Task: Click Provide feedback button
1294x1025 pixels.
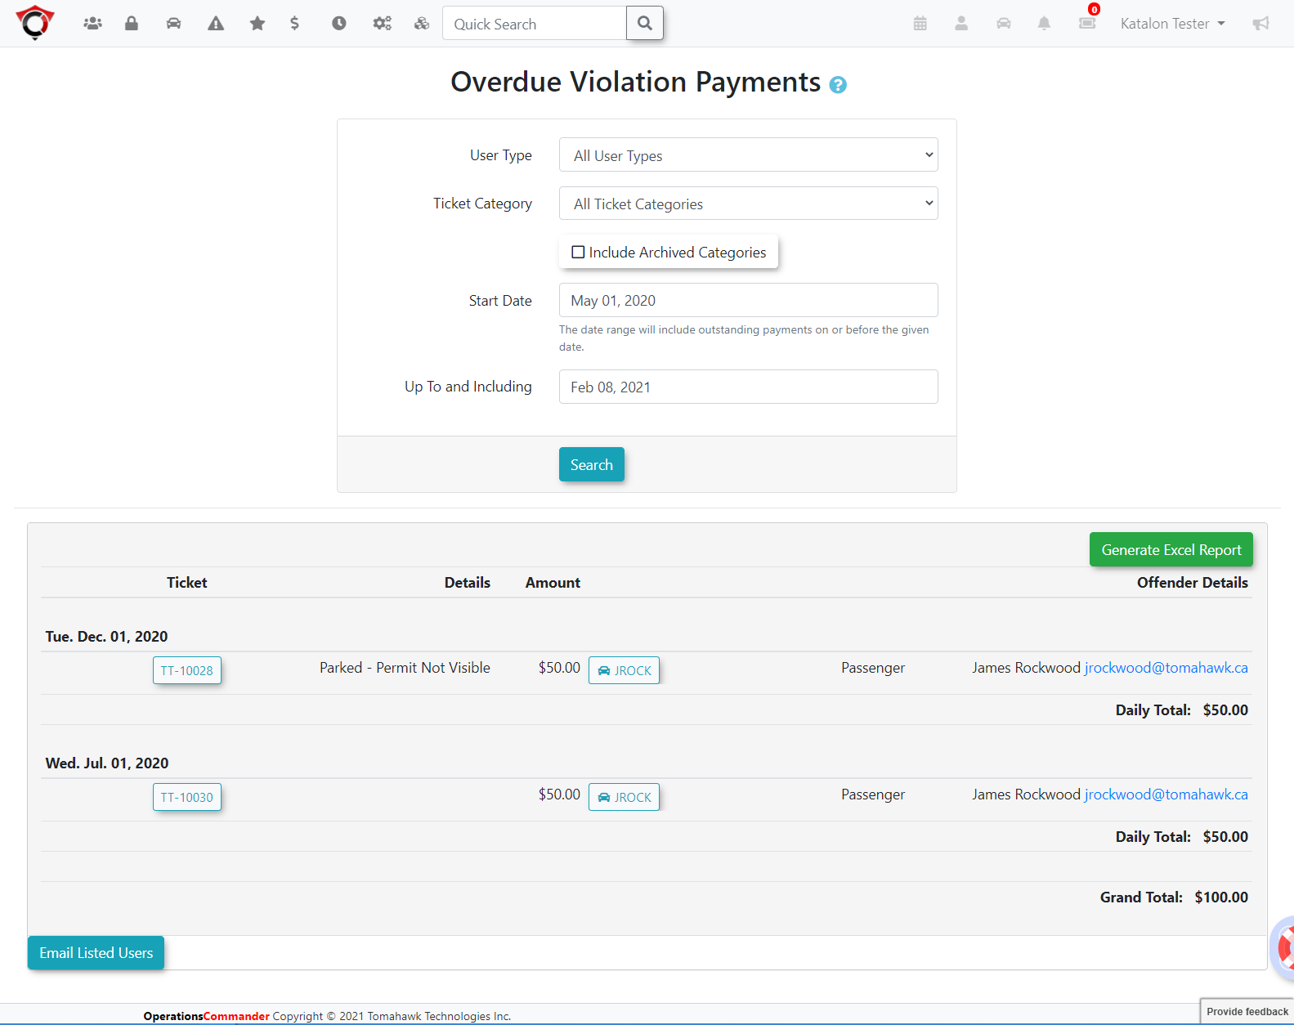Action: click(x=1247, y=1011)
